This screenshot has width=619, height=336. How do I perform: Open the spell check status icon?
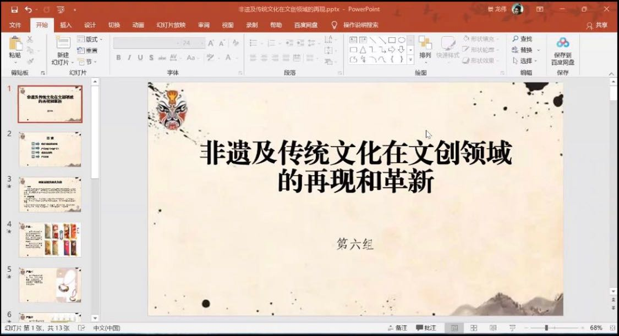click(81, 328)
